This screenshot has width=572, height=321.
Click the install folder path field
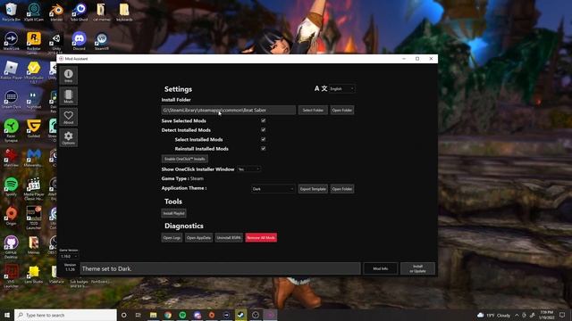point(229,110)
